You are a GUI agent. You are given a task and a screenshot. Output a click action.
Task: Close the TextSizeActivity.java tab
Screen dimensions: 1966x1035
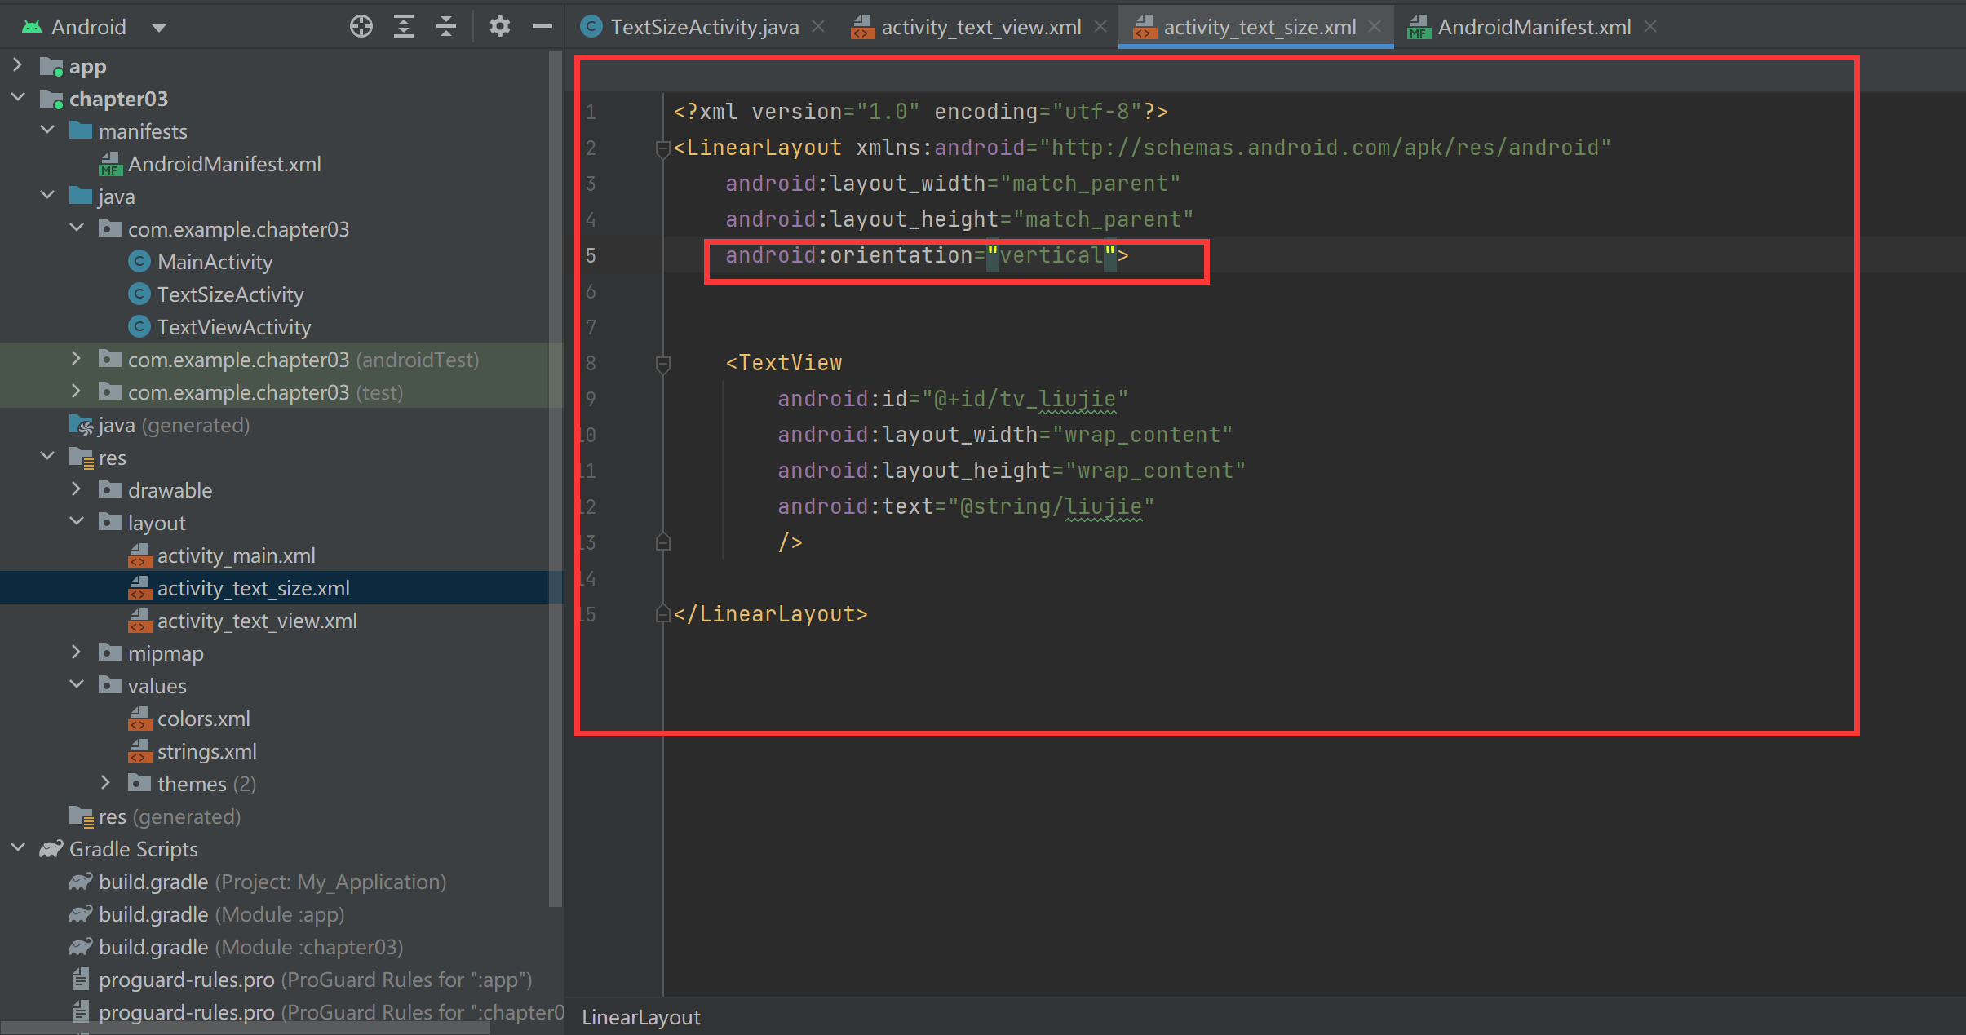[819, 27]
